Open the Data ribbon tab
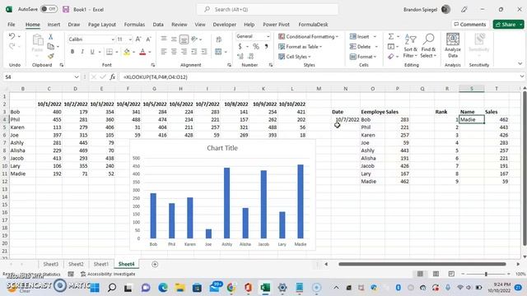Screen dimensions: 527x296 [x=158, y=25]
